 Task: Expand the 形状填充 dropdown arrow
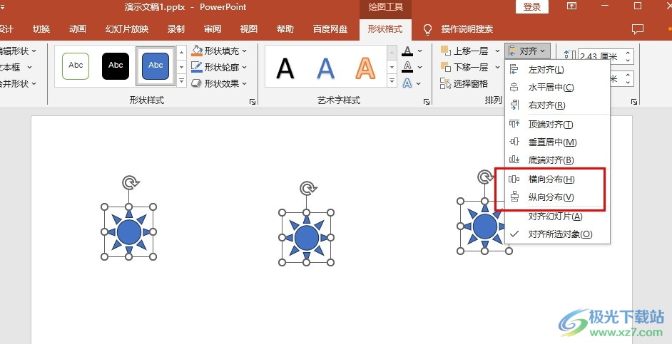[244, 51]
